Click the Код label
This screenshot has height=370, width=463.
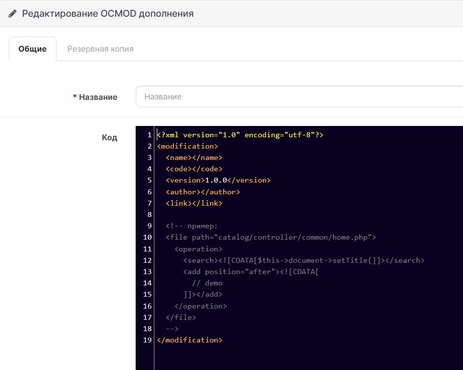pos(109,137)
